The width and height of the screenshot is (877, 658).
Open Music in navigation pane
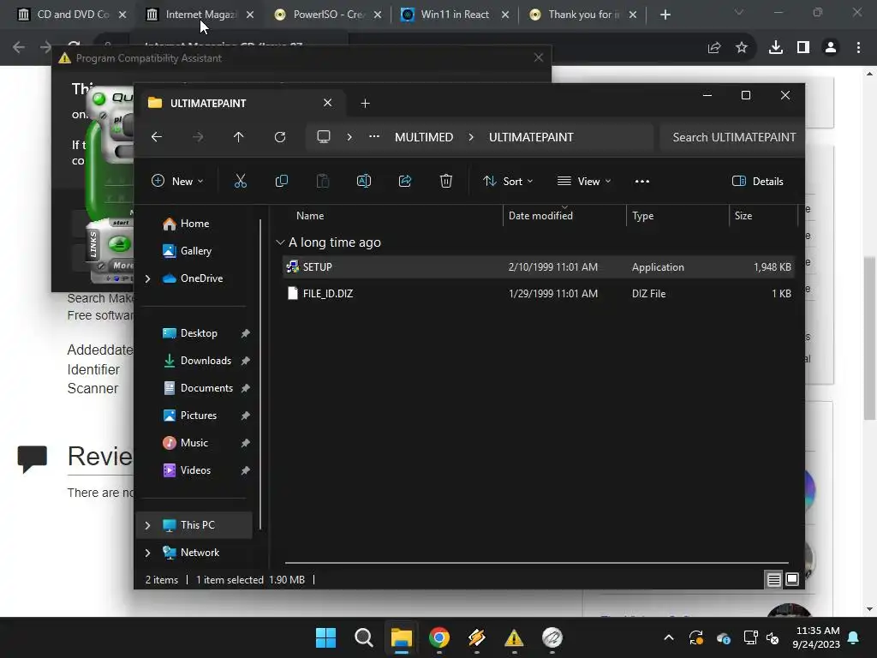194,443
